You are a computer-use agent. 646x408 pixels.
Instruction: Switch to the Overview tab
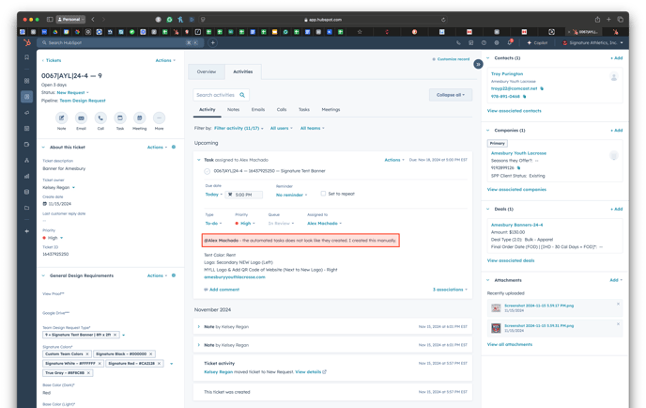(207, 71)
